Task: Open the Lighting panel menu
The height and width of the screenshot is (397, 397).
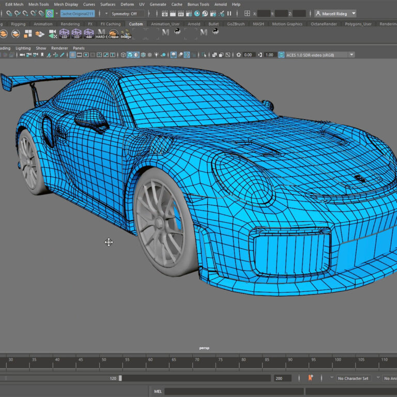Action: pyautogui.click(x=23, y=48)
